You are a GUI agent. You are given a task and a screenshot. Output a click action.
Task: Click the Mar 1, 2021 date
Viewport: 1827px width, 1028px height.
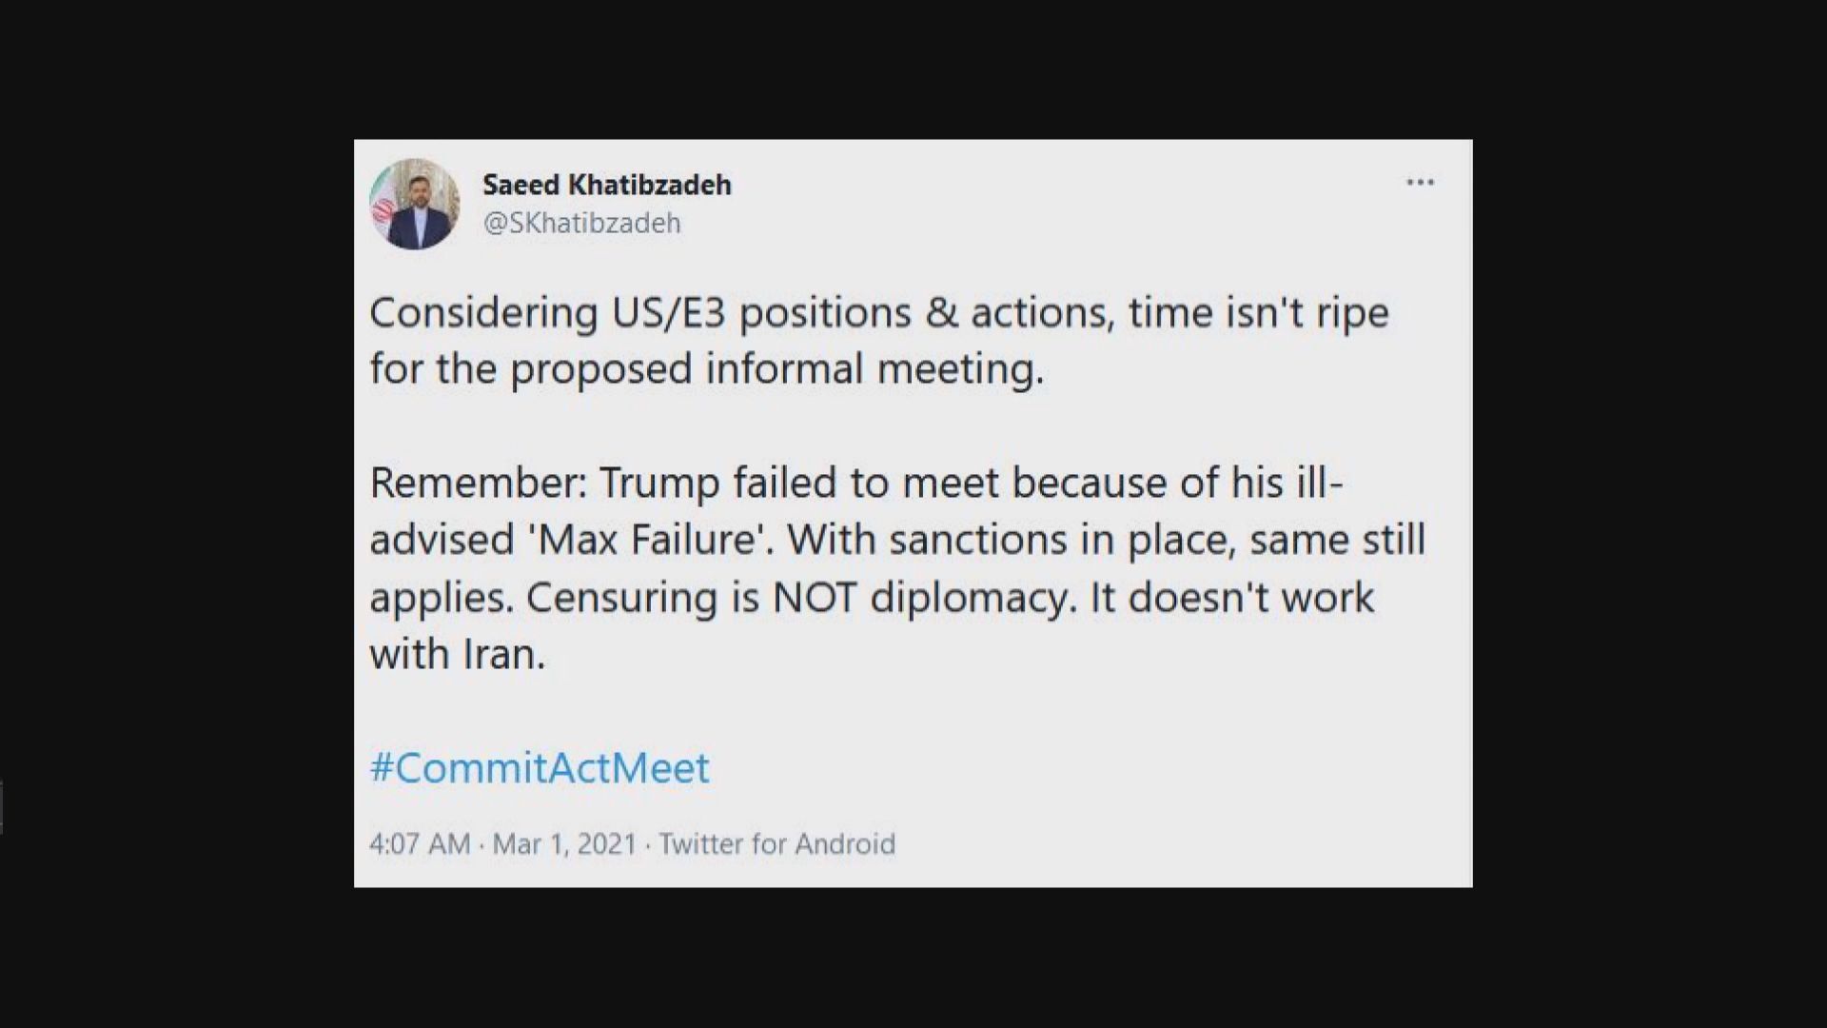point(564,844)
